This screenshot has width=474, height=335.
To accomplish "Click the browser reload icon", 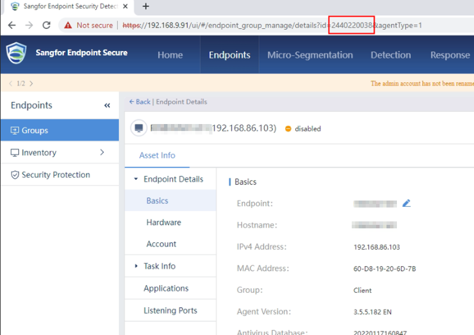I will click(47, 26).
